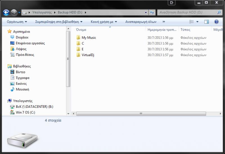Open the recent pages dropdown arrow
Viewport: 225px width, 154px height.
[19, 12]
